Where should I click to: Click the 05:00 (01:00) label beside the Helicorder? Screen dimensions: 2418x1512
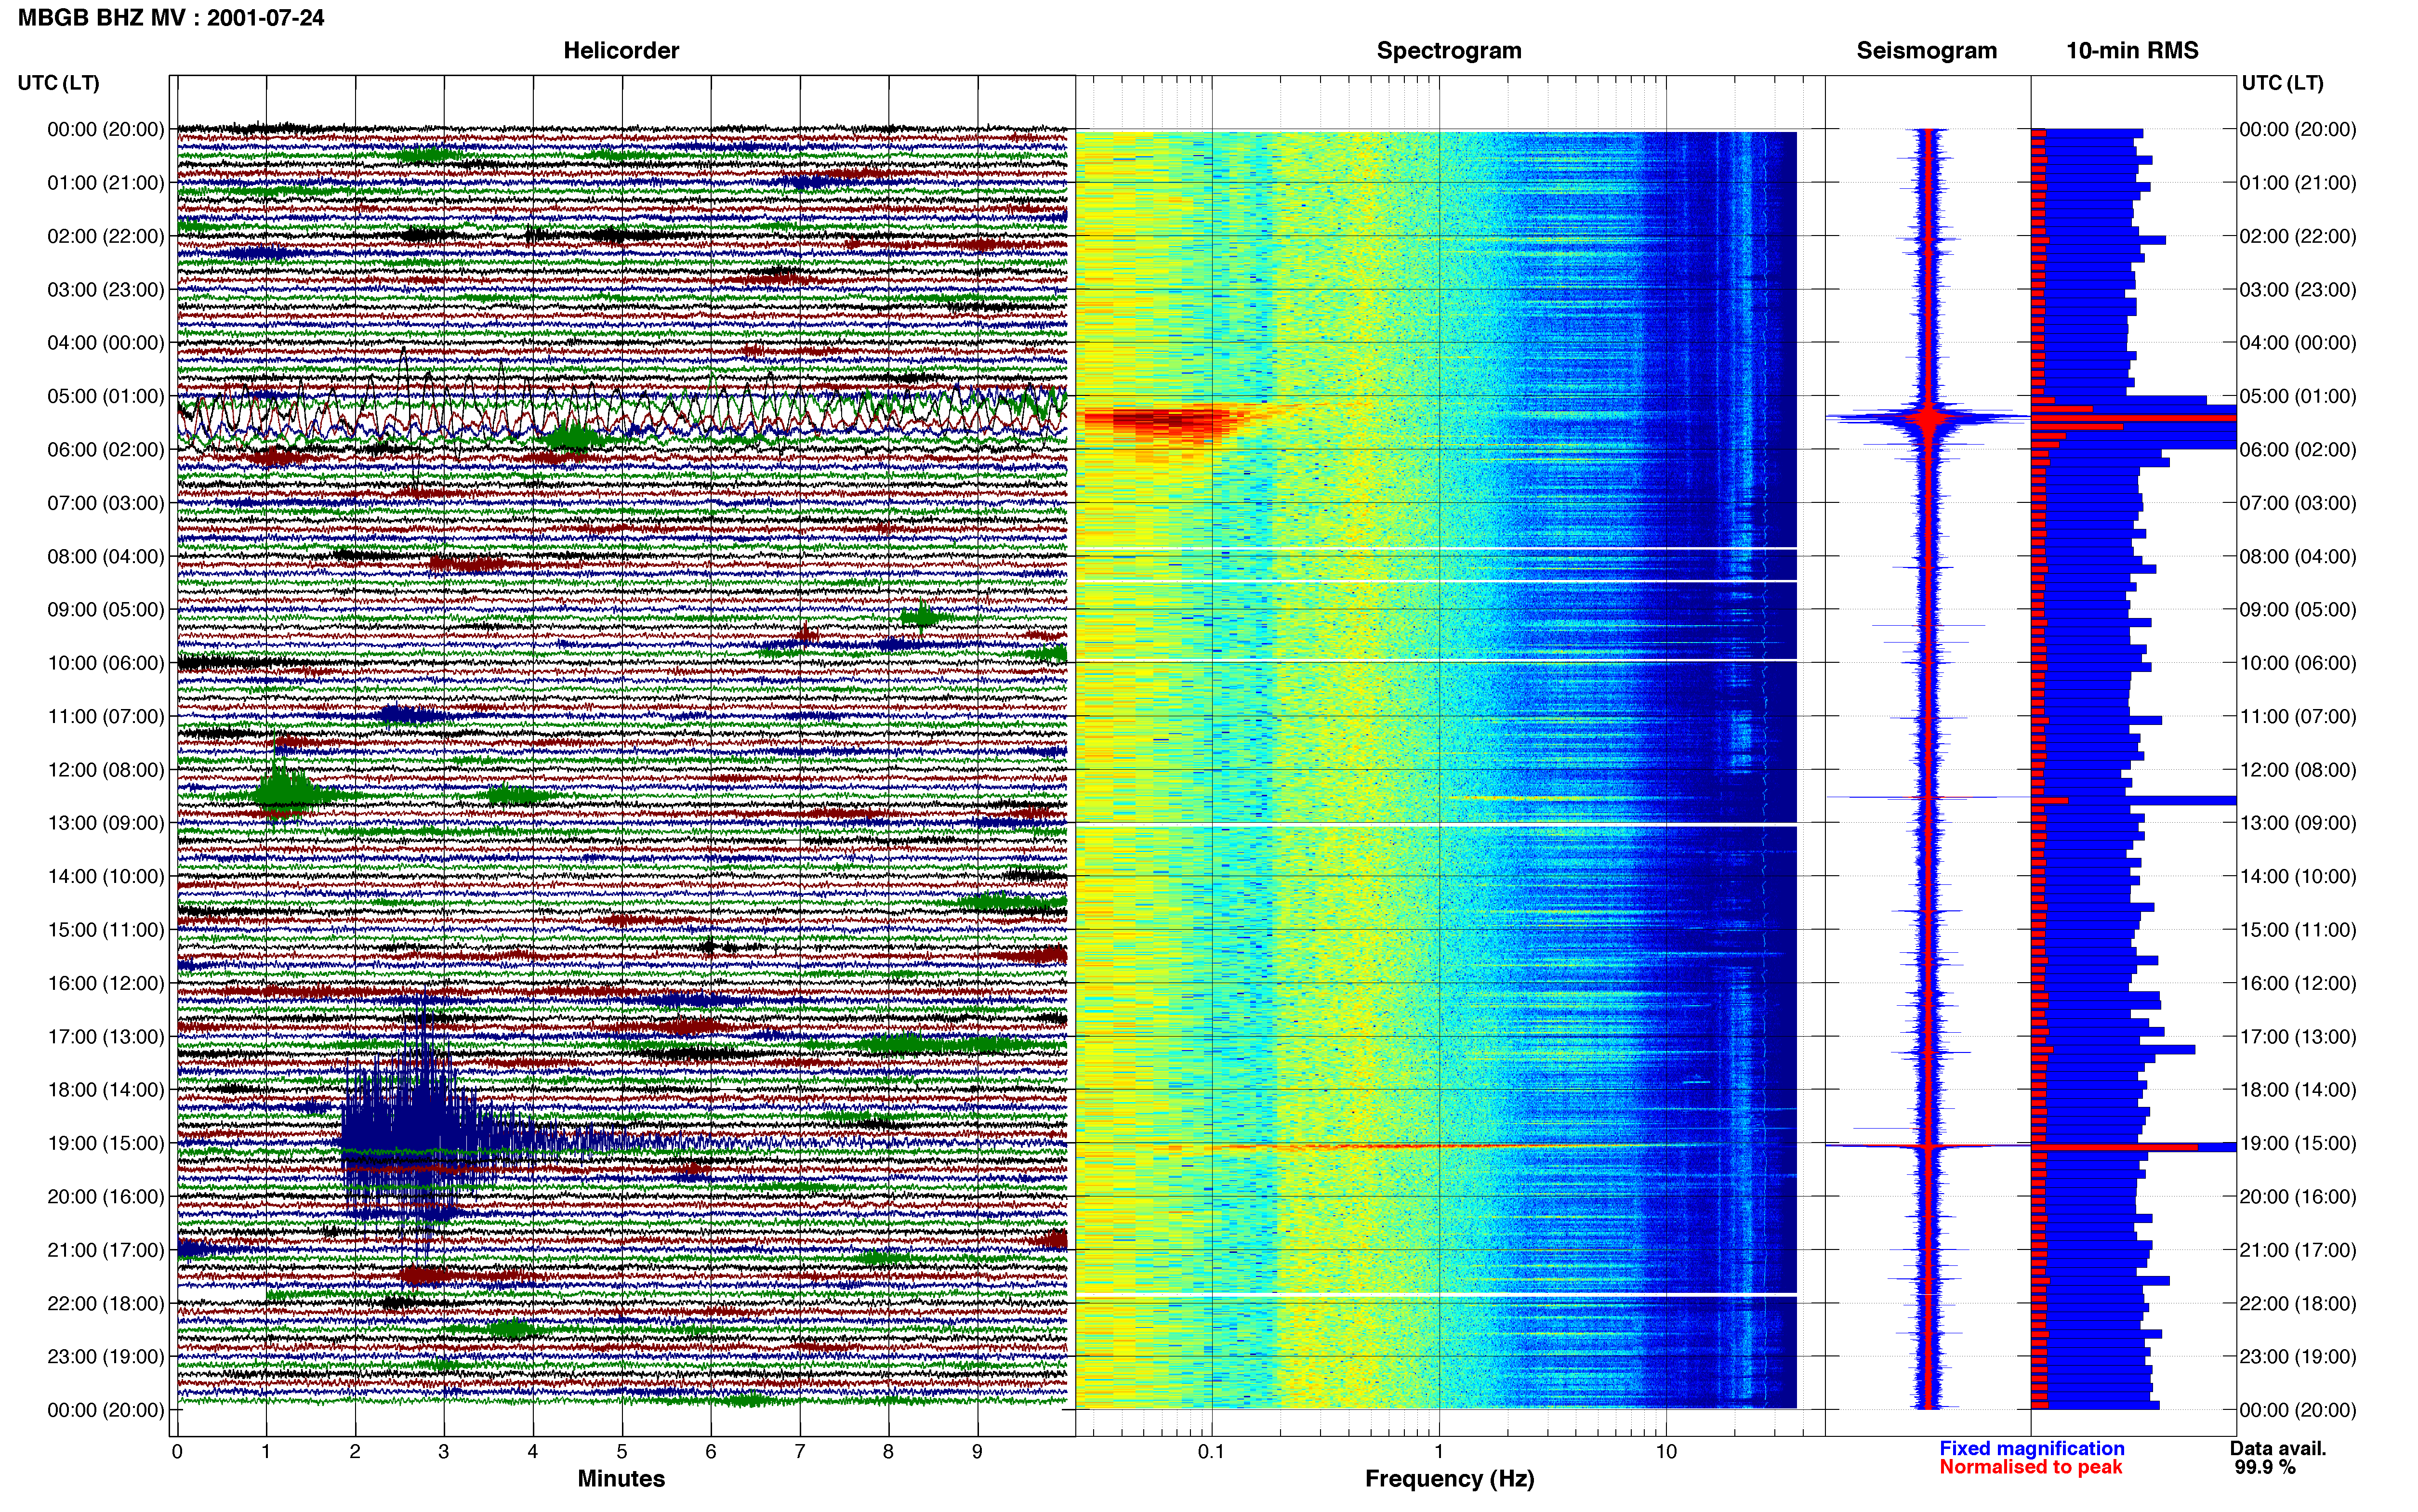tap(106, 396)
